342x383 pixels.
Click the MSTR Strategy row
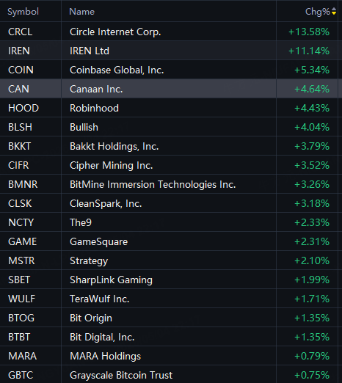tap(169, 260)
